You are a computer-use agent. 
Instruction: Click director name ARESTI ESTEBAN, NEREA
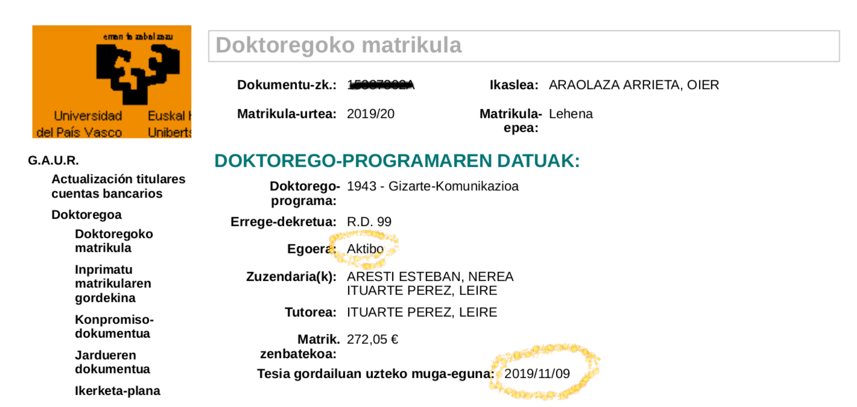pyautogui.click(x=430, y=276)
